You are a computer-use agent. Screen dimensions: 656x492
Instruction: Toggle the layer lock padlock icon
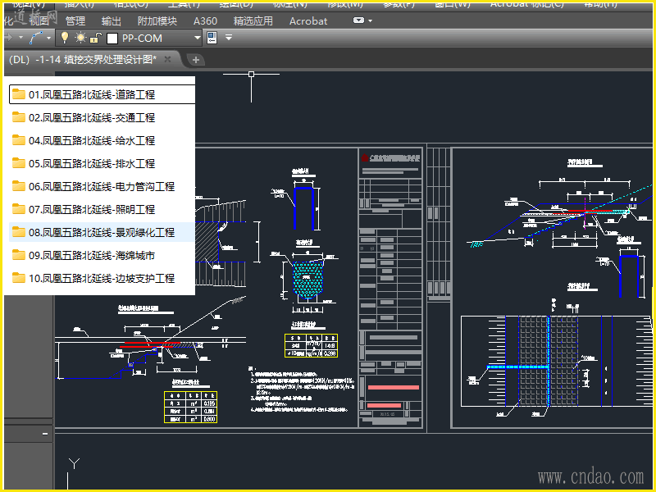[x=95, y=38]
